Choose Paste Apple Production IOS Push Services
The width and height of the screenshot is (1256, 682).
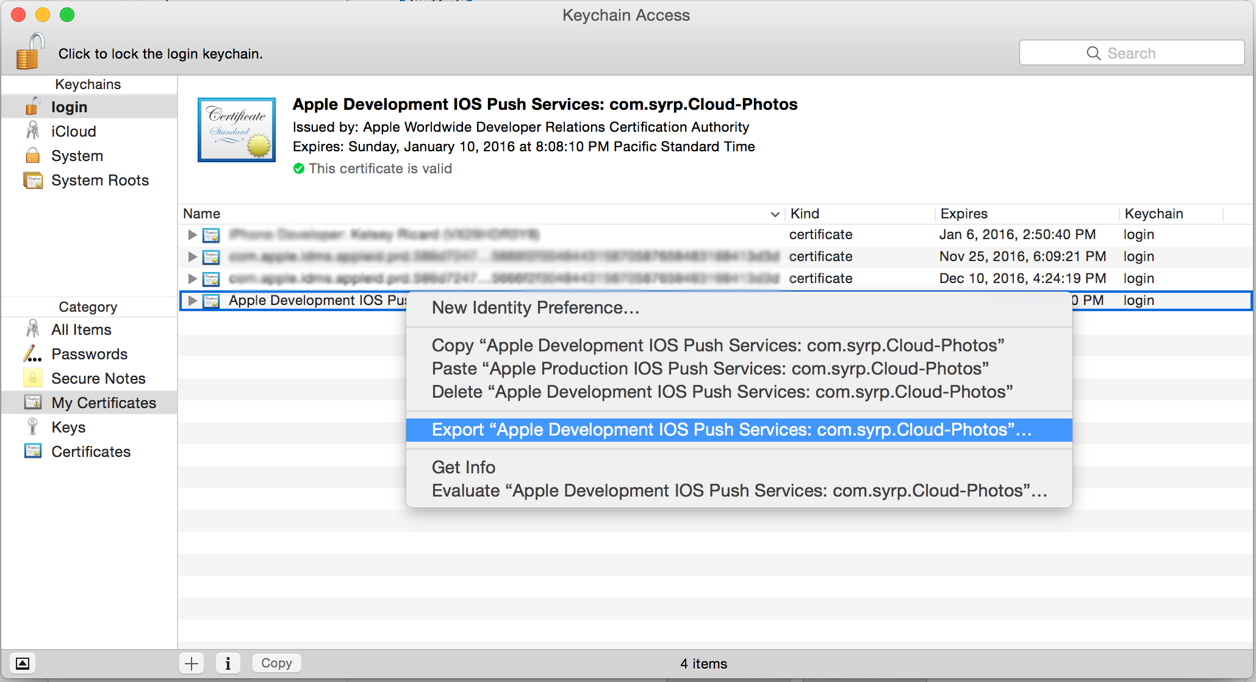coord(739,368)
